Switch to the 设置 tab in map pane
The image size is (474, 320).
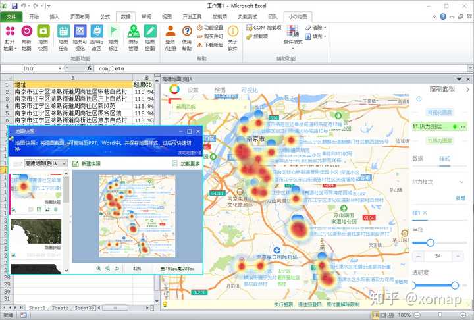(x=193, y=90)
